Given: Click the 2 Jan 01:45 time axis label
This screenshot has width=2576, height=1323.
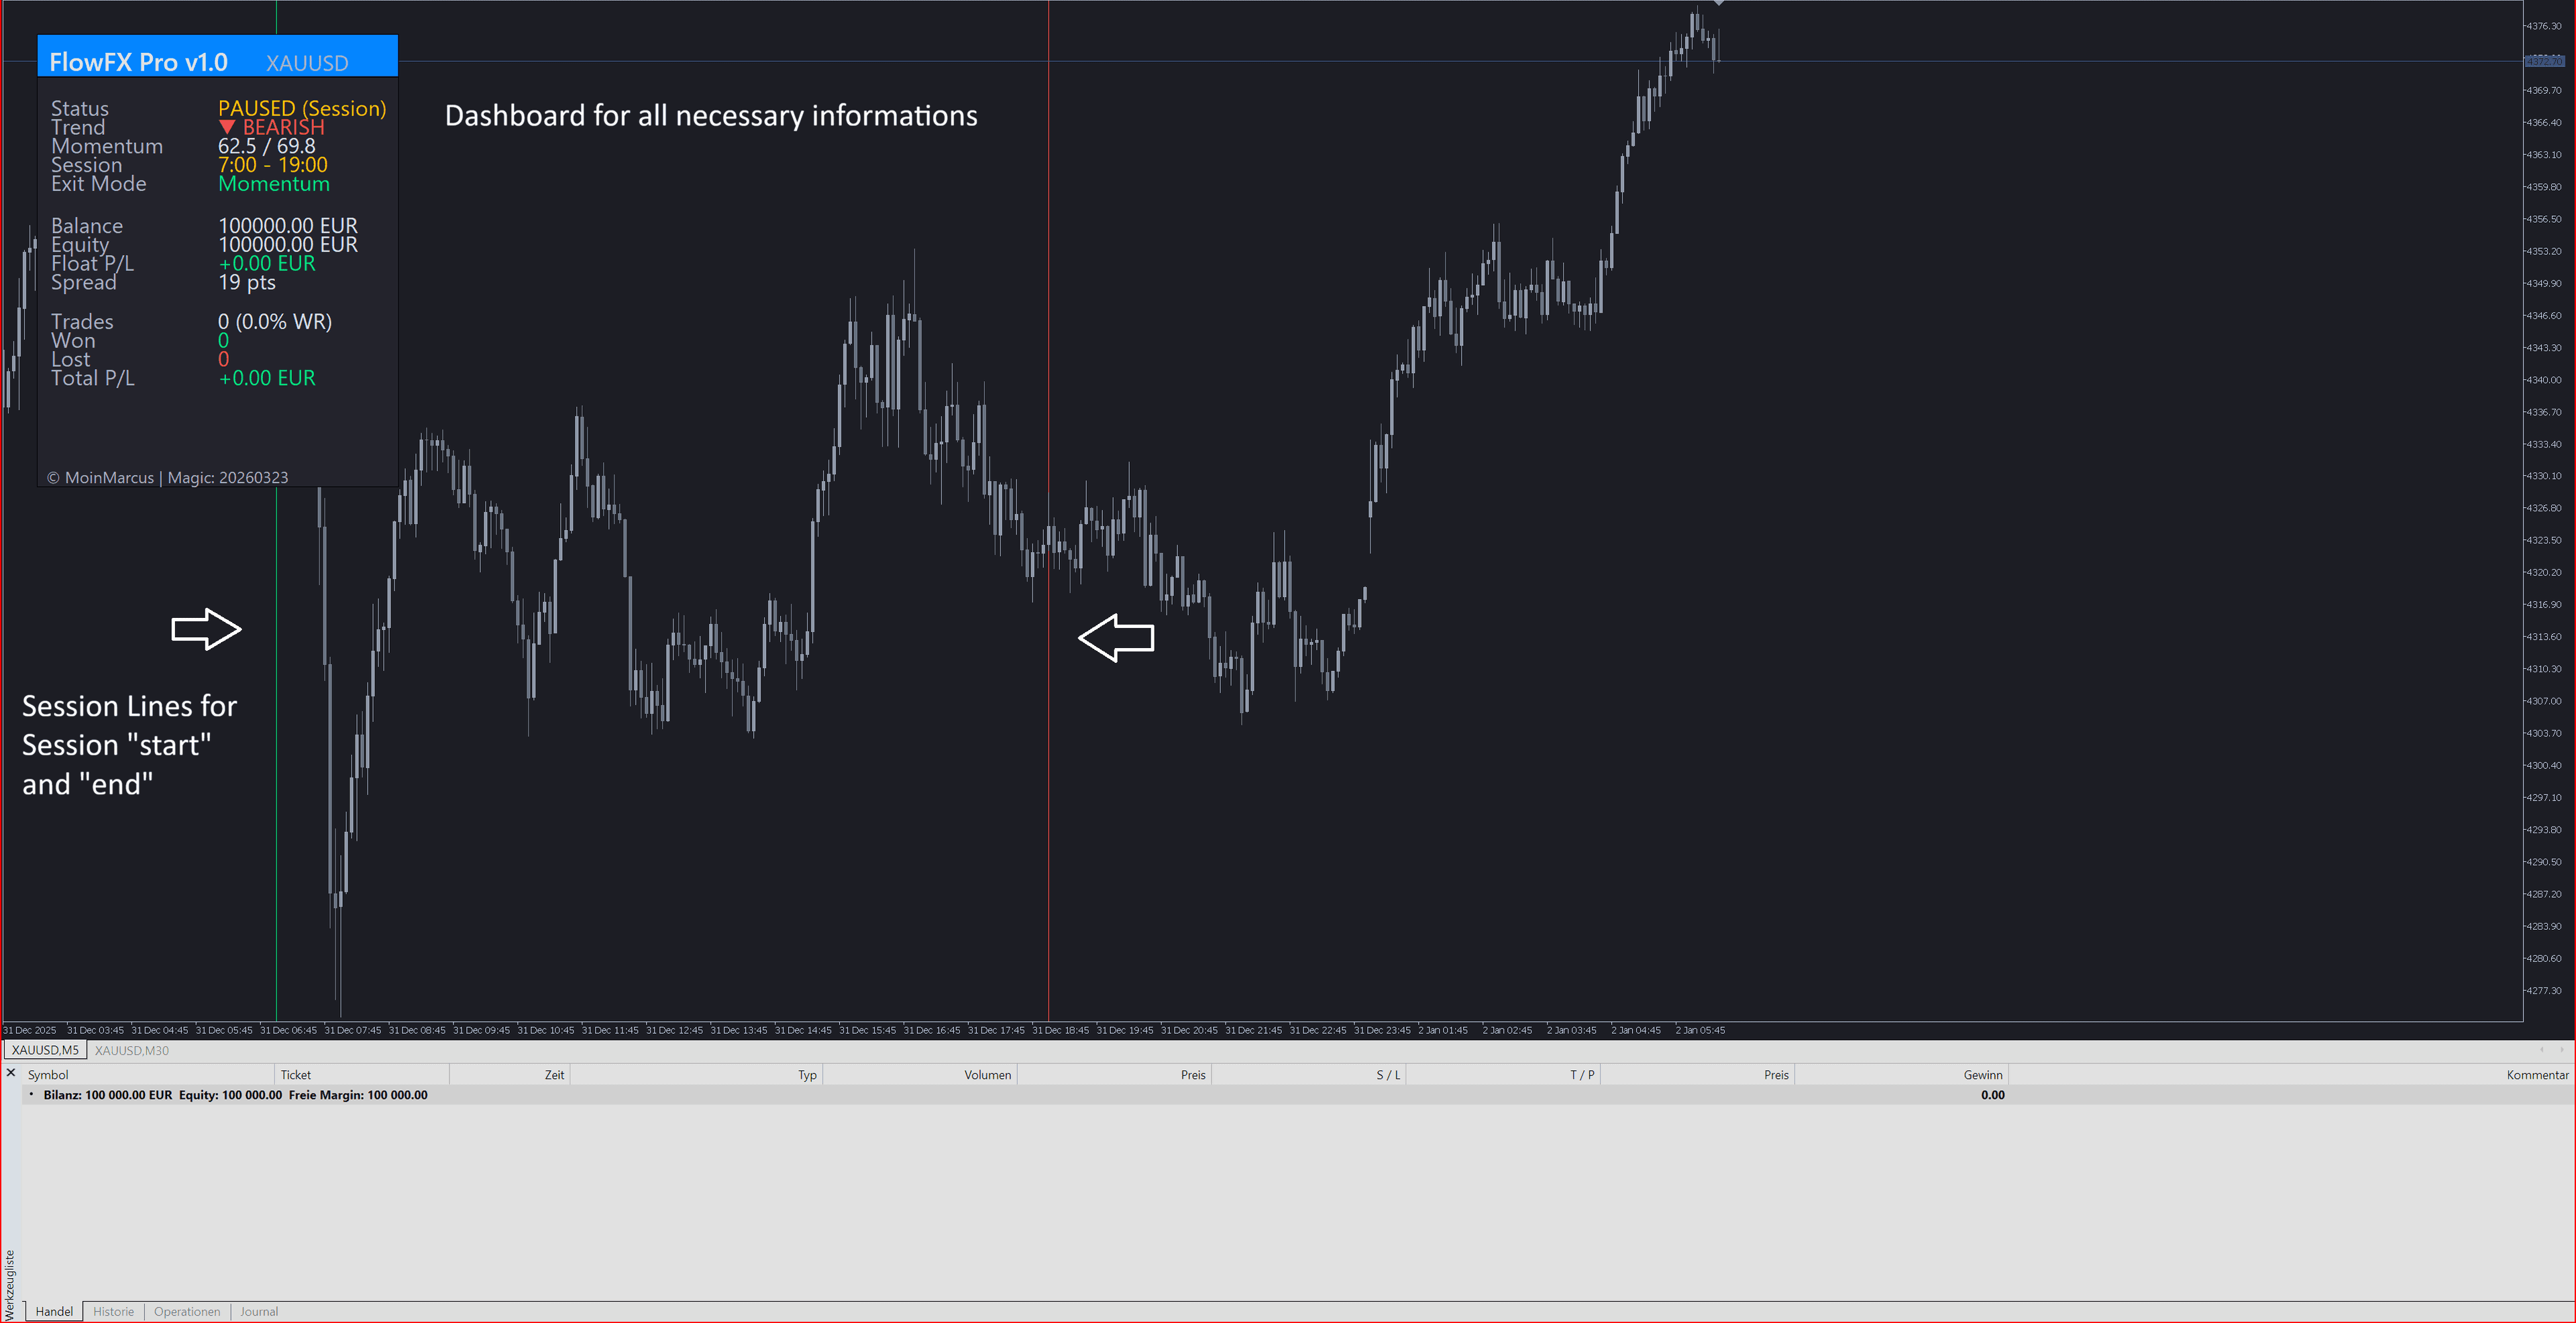Looking at the screenshot, I should coord(1444,1030).
